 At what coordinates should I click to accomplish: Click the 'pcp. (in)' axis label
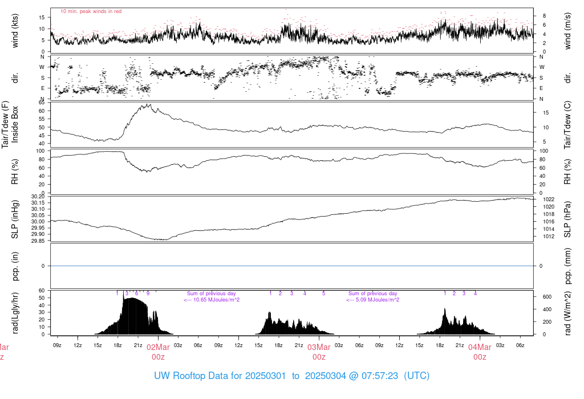tap(15, 266)
